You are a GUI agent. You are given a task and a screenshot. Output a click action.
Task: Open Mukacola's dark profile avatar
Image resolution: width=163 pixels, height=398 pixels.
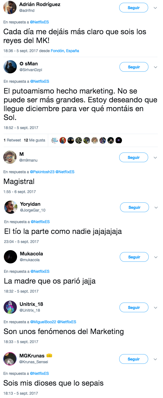[x=11, y=257]
